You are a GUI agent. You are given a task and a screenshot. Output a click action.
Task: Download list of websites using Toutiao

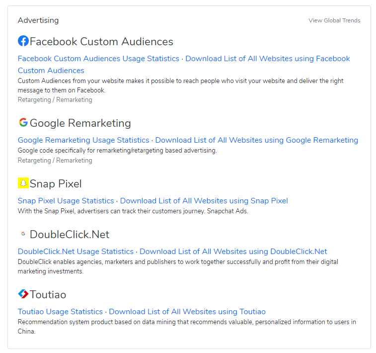click(x=187, y=312)
